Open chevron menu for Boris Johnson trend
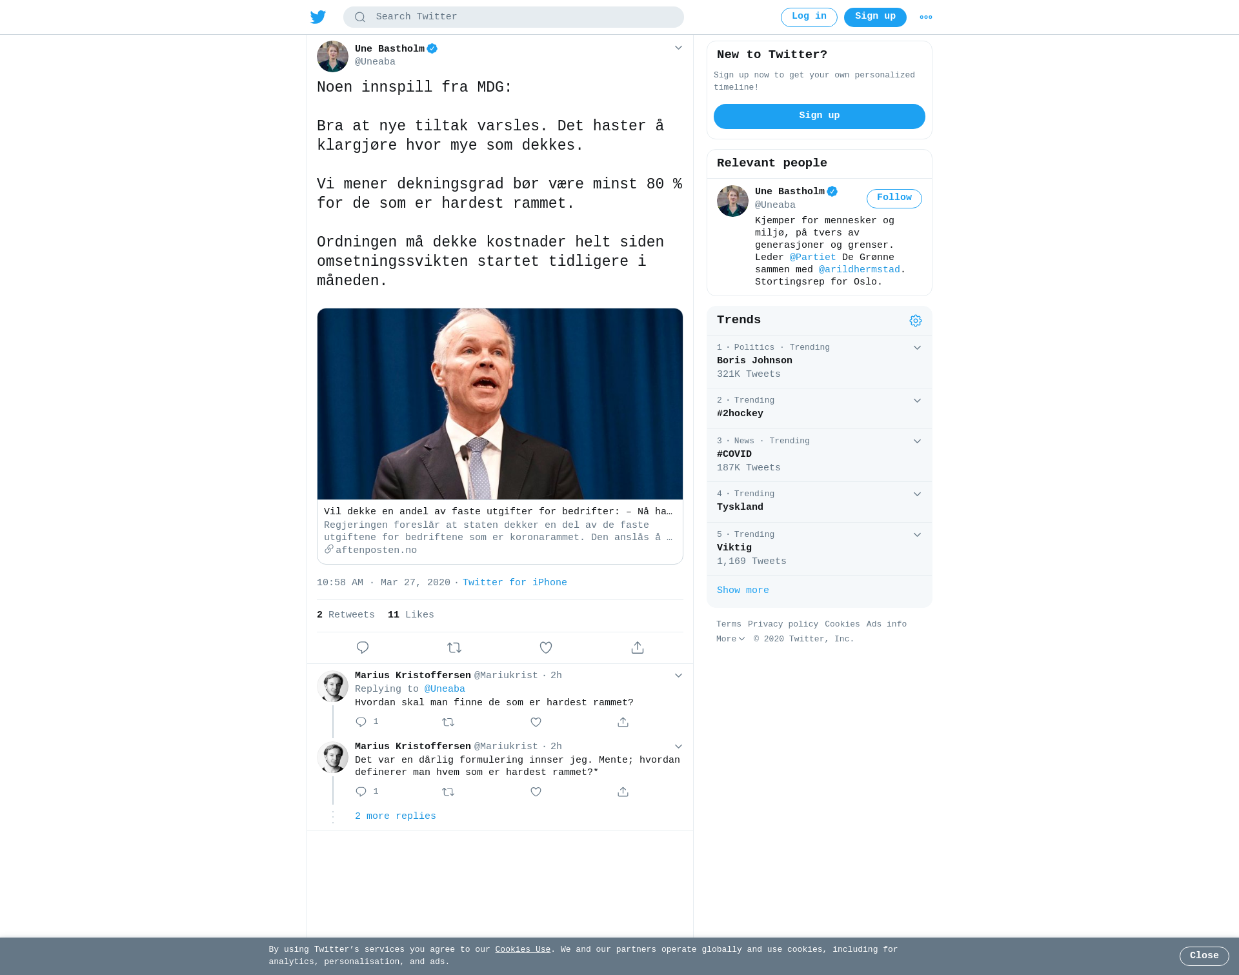Screen dimensions: 1239x975 pyautogui.click(x=917, y=348)
